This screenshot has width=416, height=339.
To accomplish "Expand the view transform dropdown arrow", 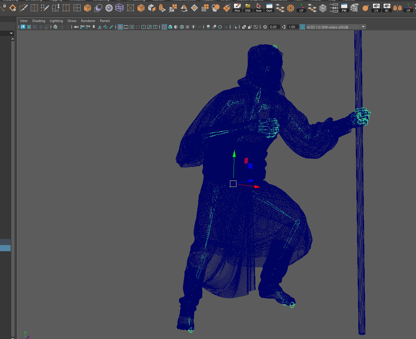I will (363, 27).
